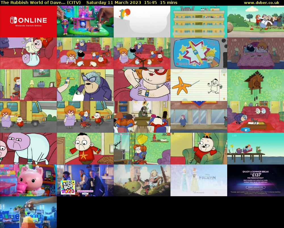Select the white thumbnail with colourful logo
The height and width of the screenshot is (228, 284).
coord(142,22)
